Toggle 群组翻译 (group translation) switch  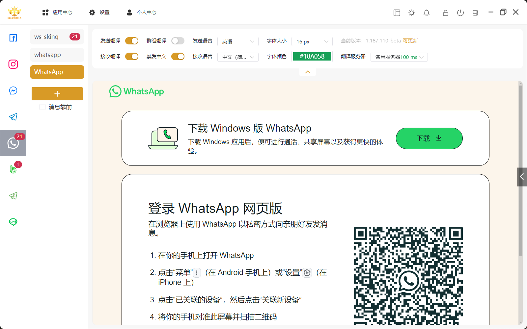[x=178, y=41]
